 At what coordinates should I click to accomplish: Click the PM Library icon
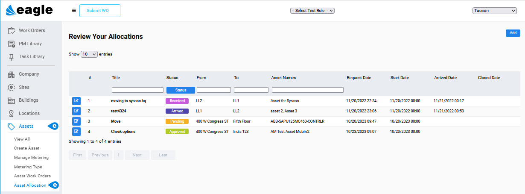point(12,44)
